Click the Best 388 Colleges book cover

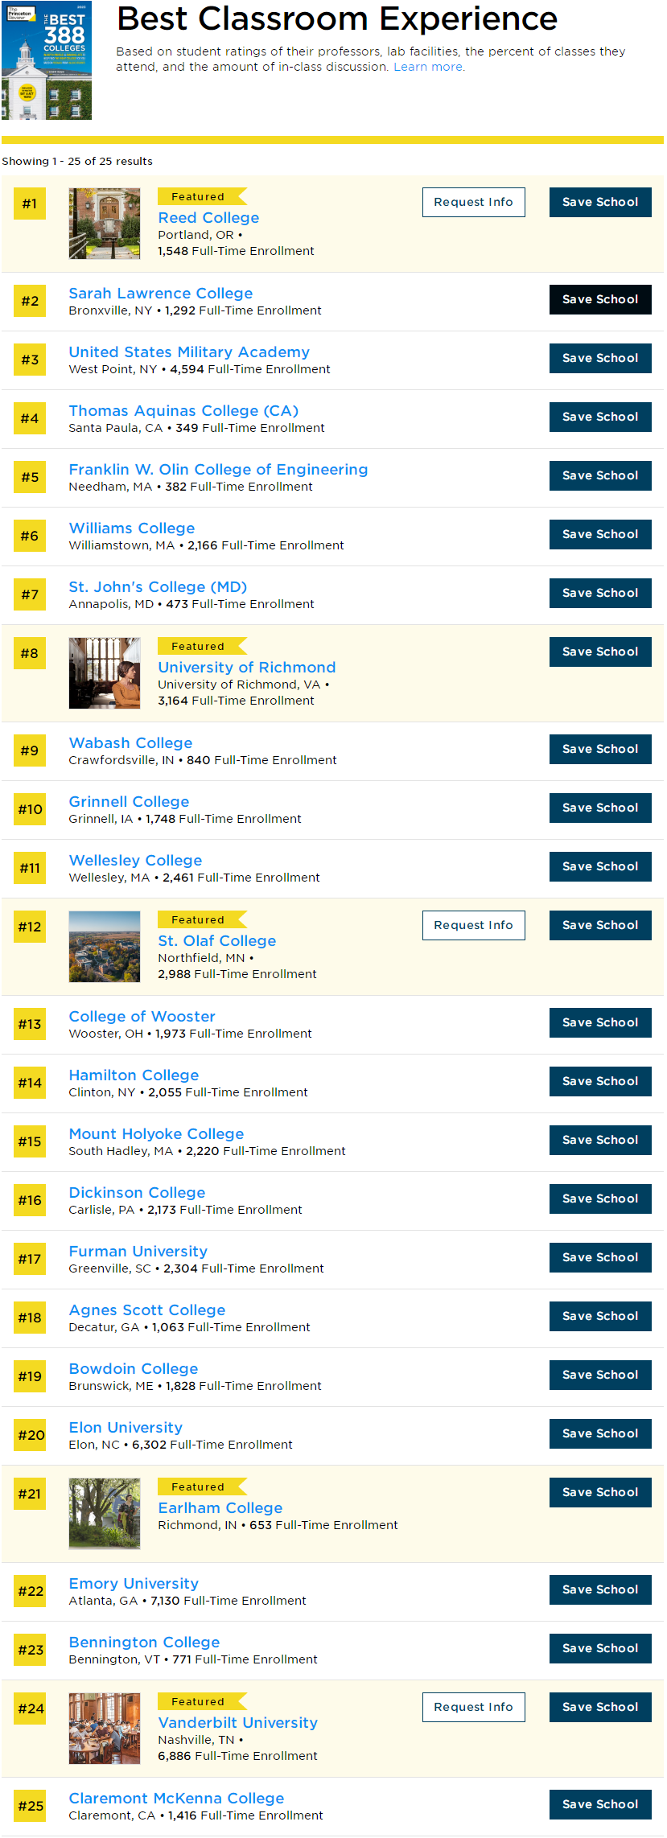tap(47, 60)
